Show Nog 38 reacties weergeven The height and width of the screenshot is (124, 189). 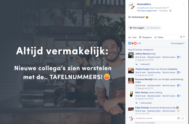(x=141, y=50)
